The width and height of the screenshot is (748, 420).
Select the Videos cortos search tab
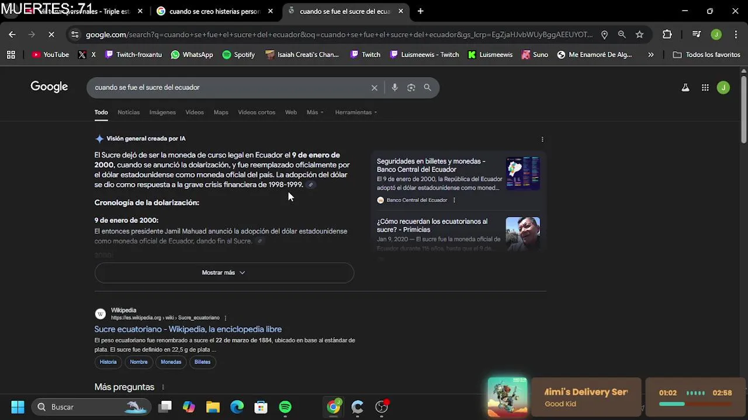257,112
